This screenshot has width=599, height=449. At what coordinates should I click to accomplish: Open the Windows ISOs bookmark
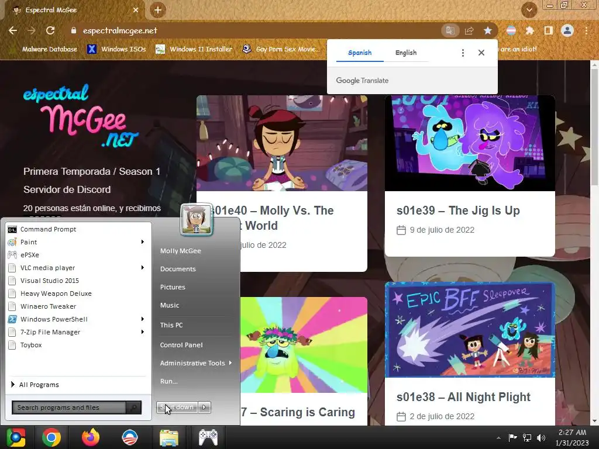[116, 49]
